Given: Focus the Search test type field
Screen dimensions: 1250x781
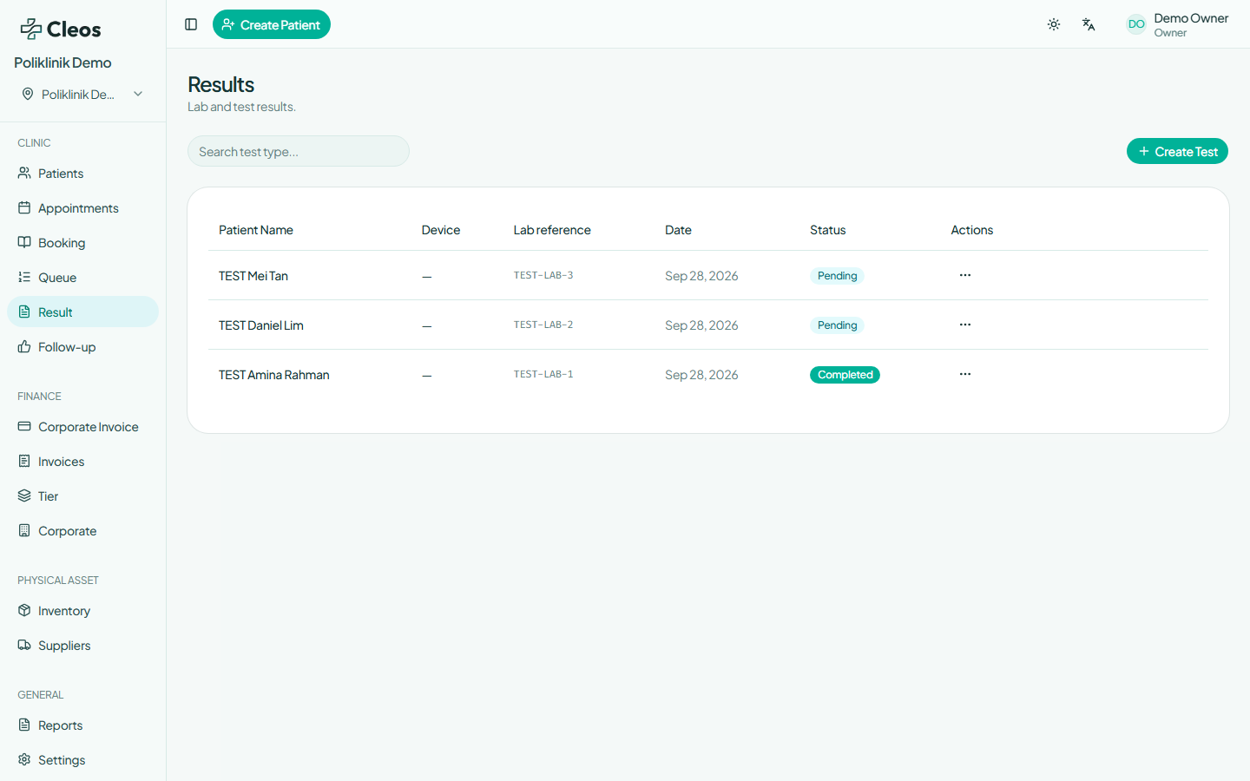Looking at the screenshot, I should click(x=299, y=151).
